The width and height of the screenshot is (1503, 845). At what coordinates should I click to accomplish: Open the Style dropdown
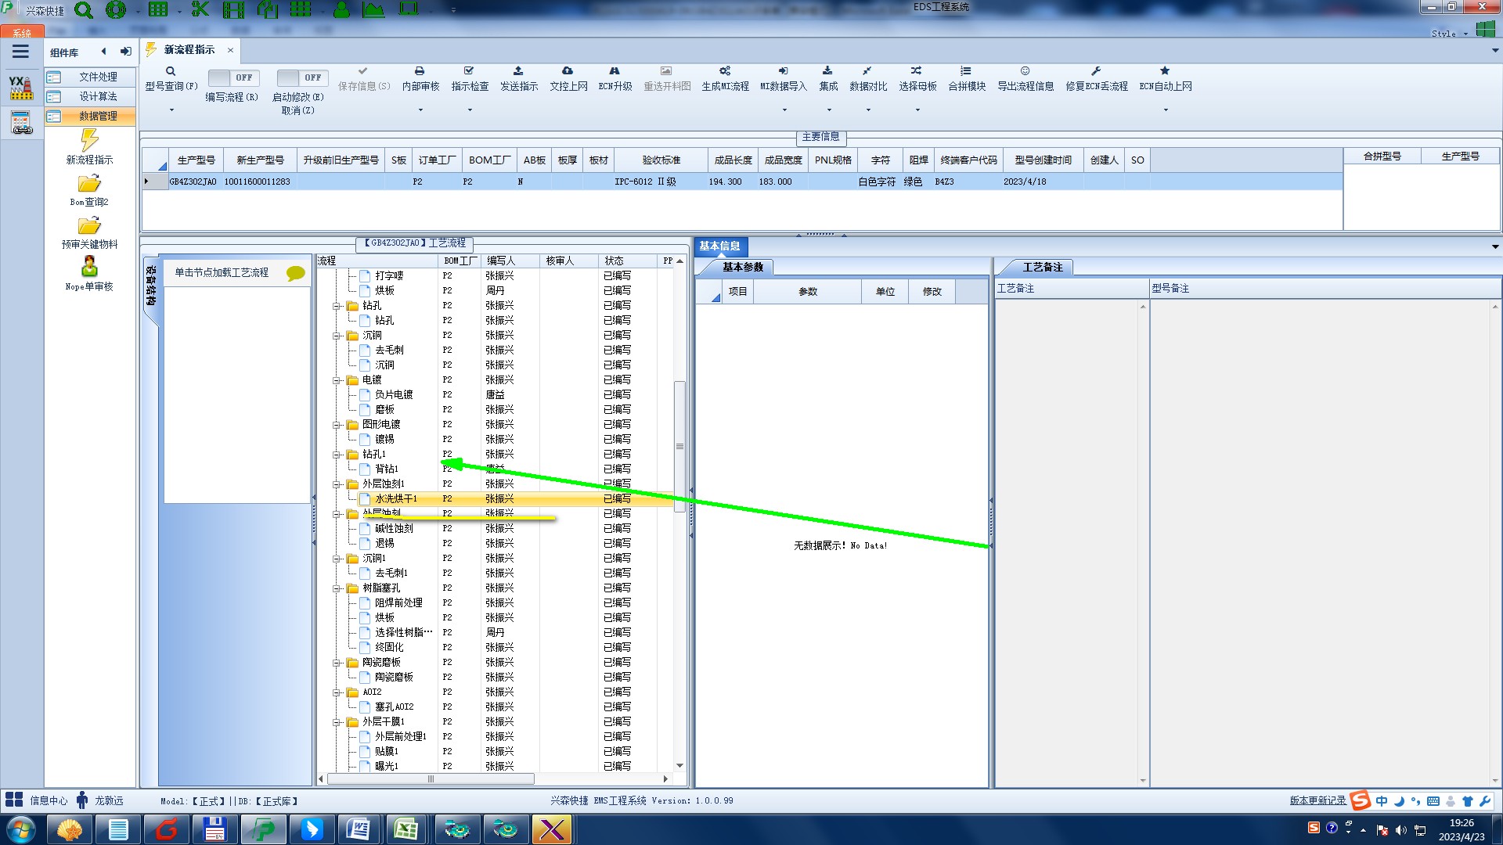(x=1450, y=34)
